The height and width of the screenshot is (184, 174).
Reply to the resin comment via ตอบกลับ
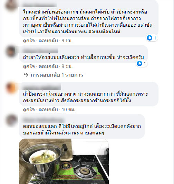tap(48, 66)
